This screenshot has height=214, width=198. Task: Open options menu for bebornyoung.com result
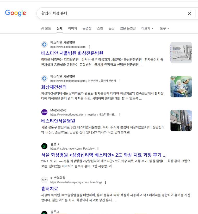point(106,182)
